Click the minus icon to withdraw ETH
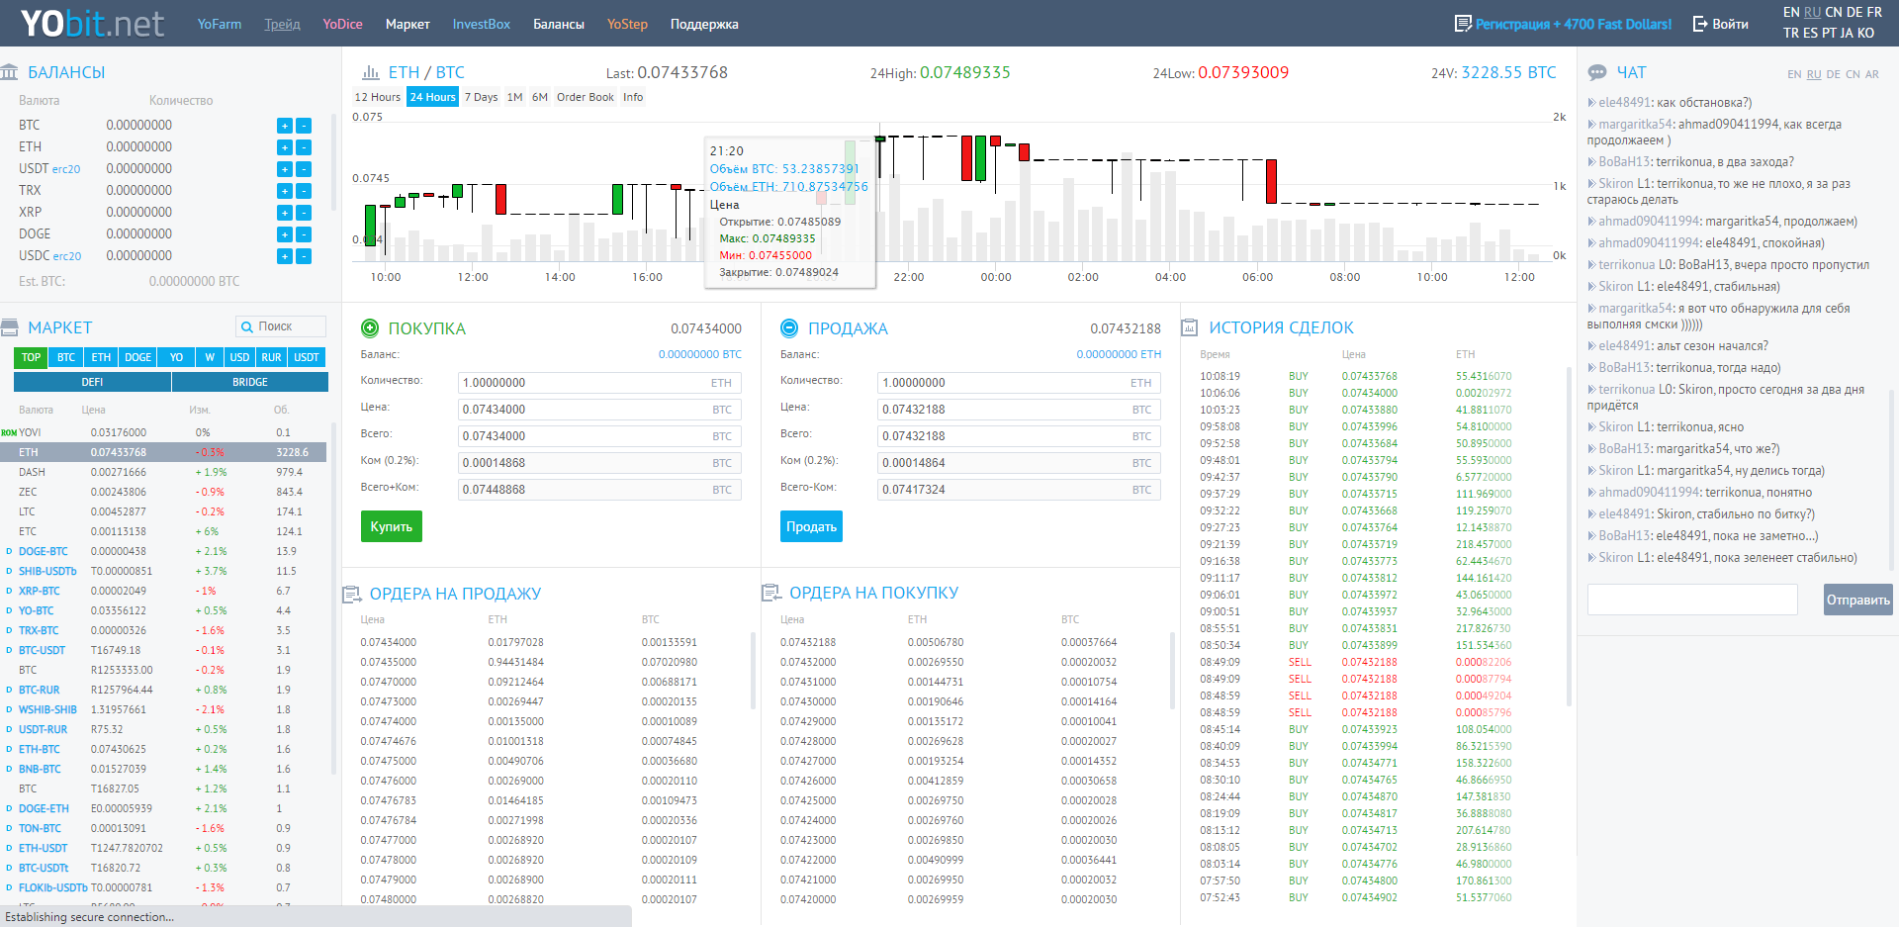 point(304,146)
